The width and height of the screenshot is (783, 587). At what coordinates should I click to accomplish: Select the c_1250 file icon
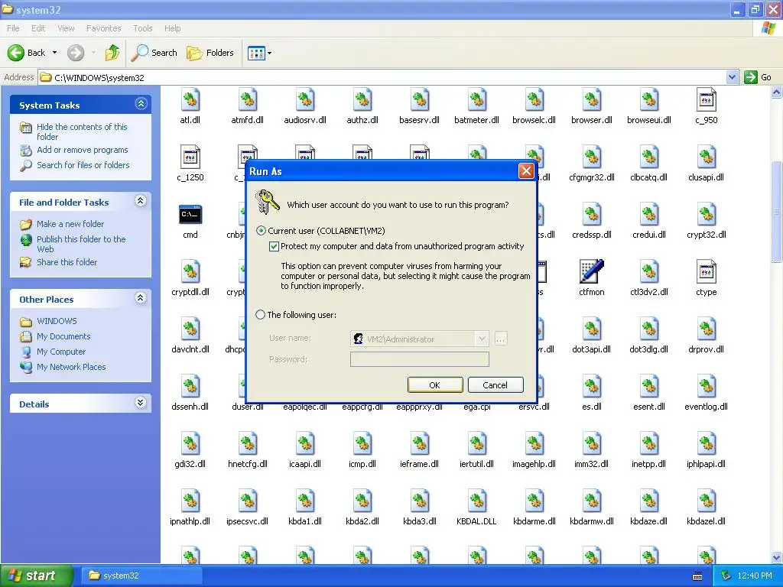[x=190, y=157]
